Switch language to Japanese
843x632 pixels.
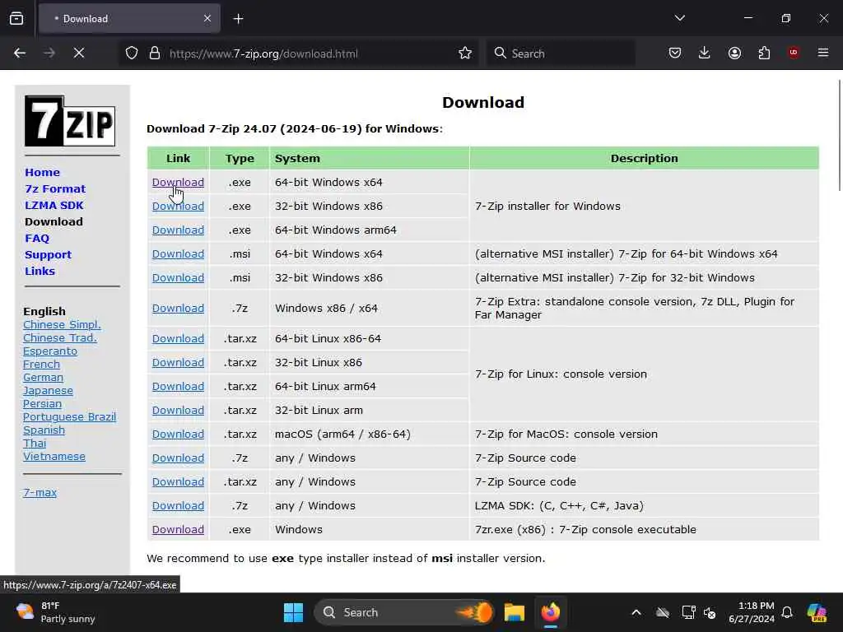tap(48, 391)
